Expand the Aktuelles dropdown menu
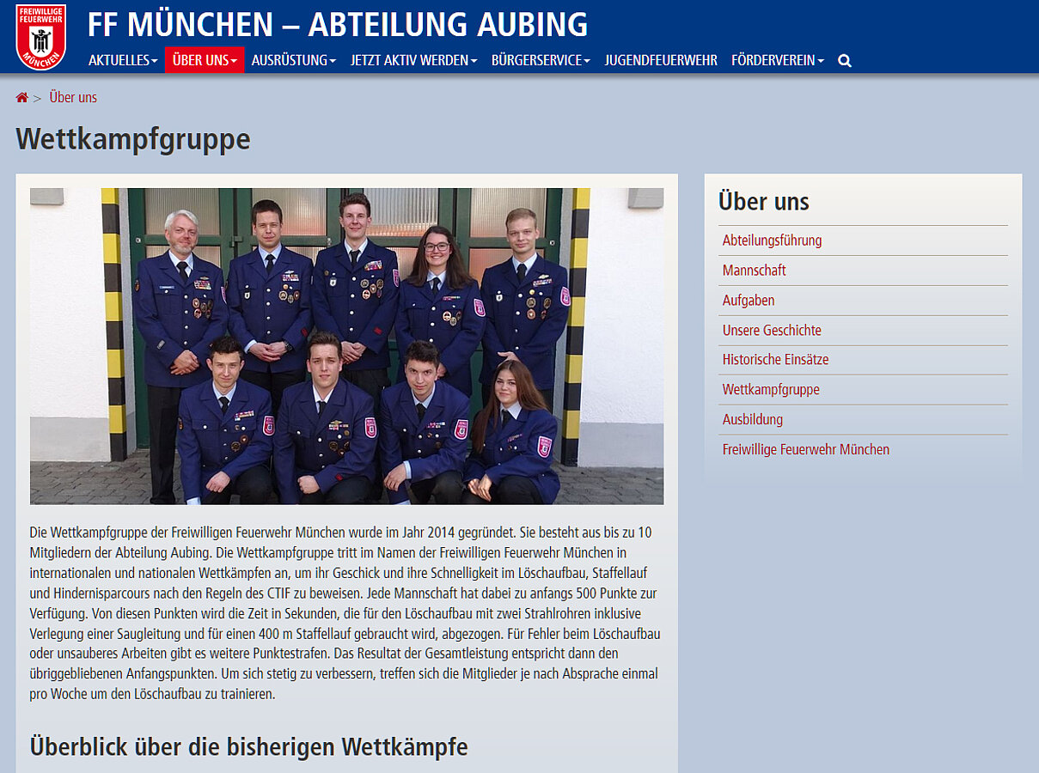 click(x=123, y=60)
